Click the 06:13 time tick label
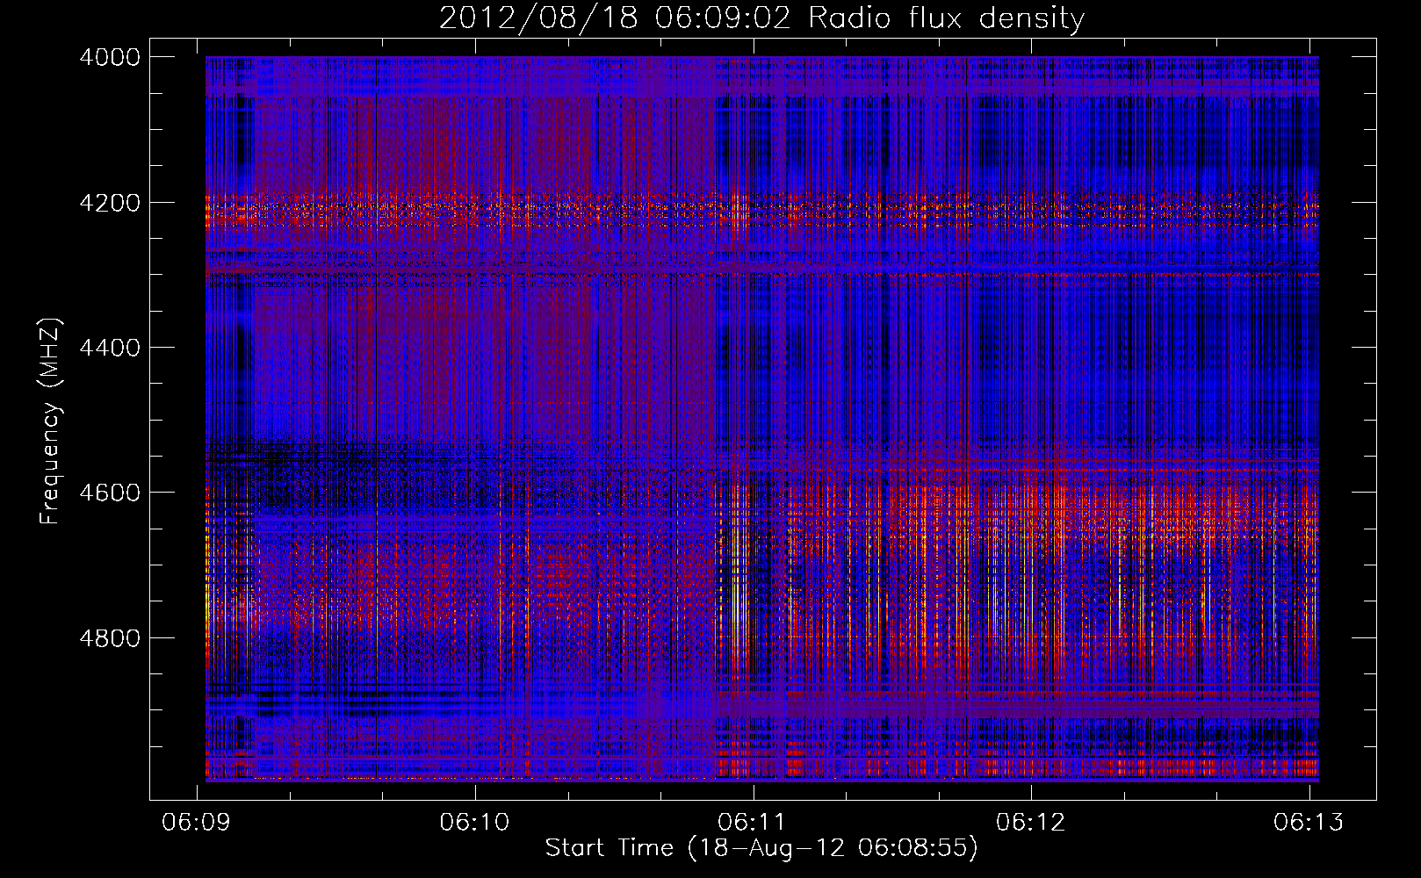 (1309, 822)
